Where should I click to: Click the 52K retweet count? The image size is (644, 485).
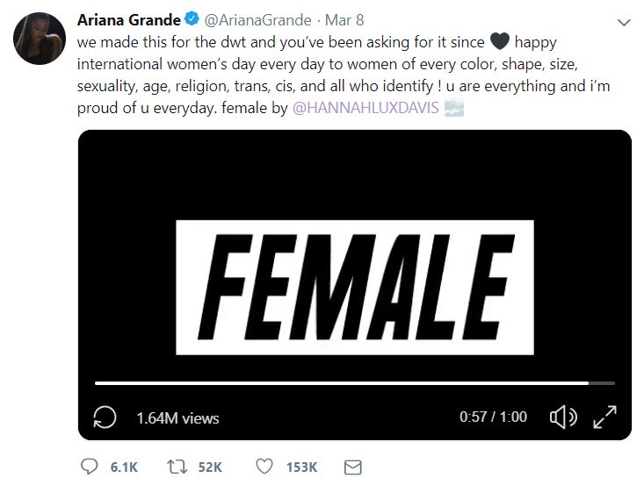pyautogui.click(x=210, y=467)
